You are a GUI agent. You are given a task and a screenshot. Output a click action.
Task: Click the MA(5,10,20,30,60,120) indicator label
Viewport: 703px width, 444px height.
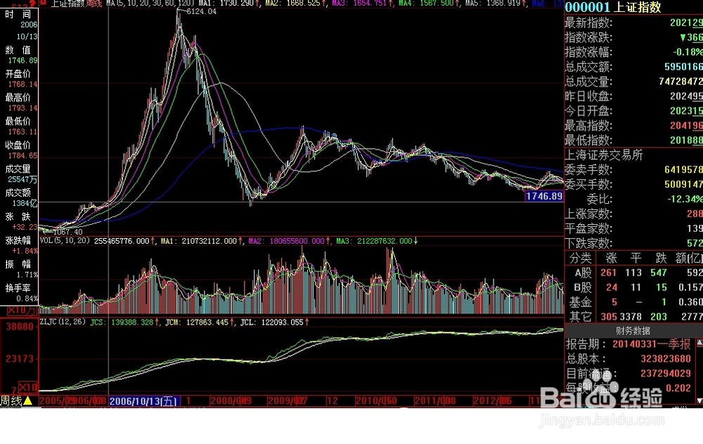[150, 3]
